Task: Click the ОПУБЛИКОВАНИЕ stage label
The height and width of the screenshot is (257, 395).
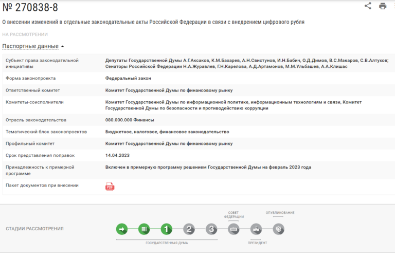Action: click(280, 213)
